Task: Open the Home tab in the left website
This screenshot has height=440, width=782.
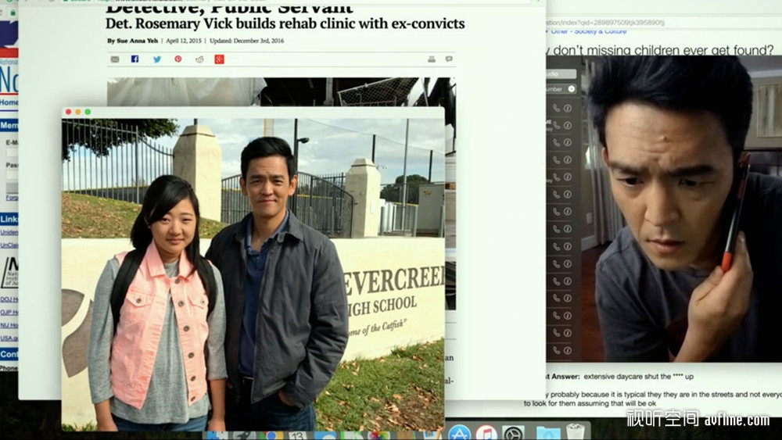Action: pyautogui.click(x=9, y=102)
